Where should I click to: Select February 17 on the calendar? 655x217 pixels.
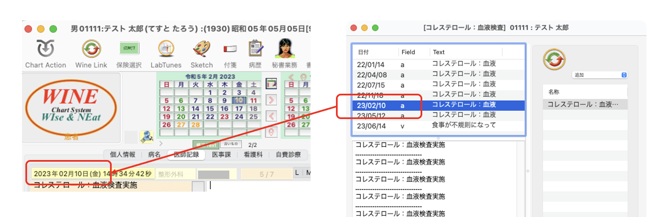239,108
